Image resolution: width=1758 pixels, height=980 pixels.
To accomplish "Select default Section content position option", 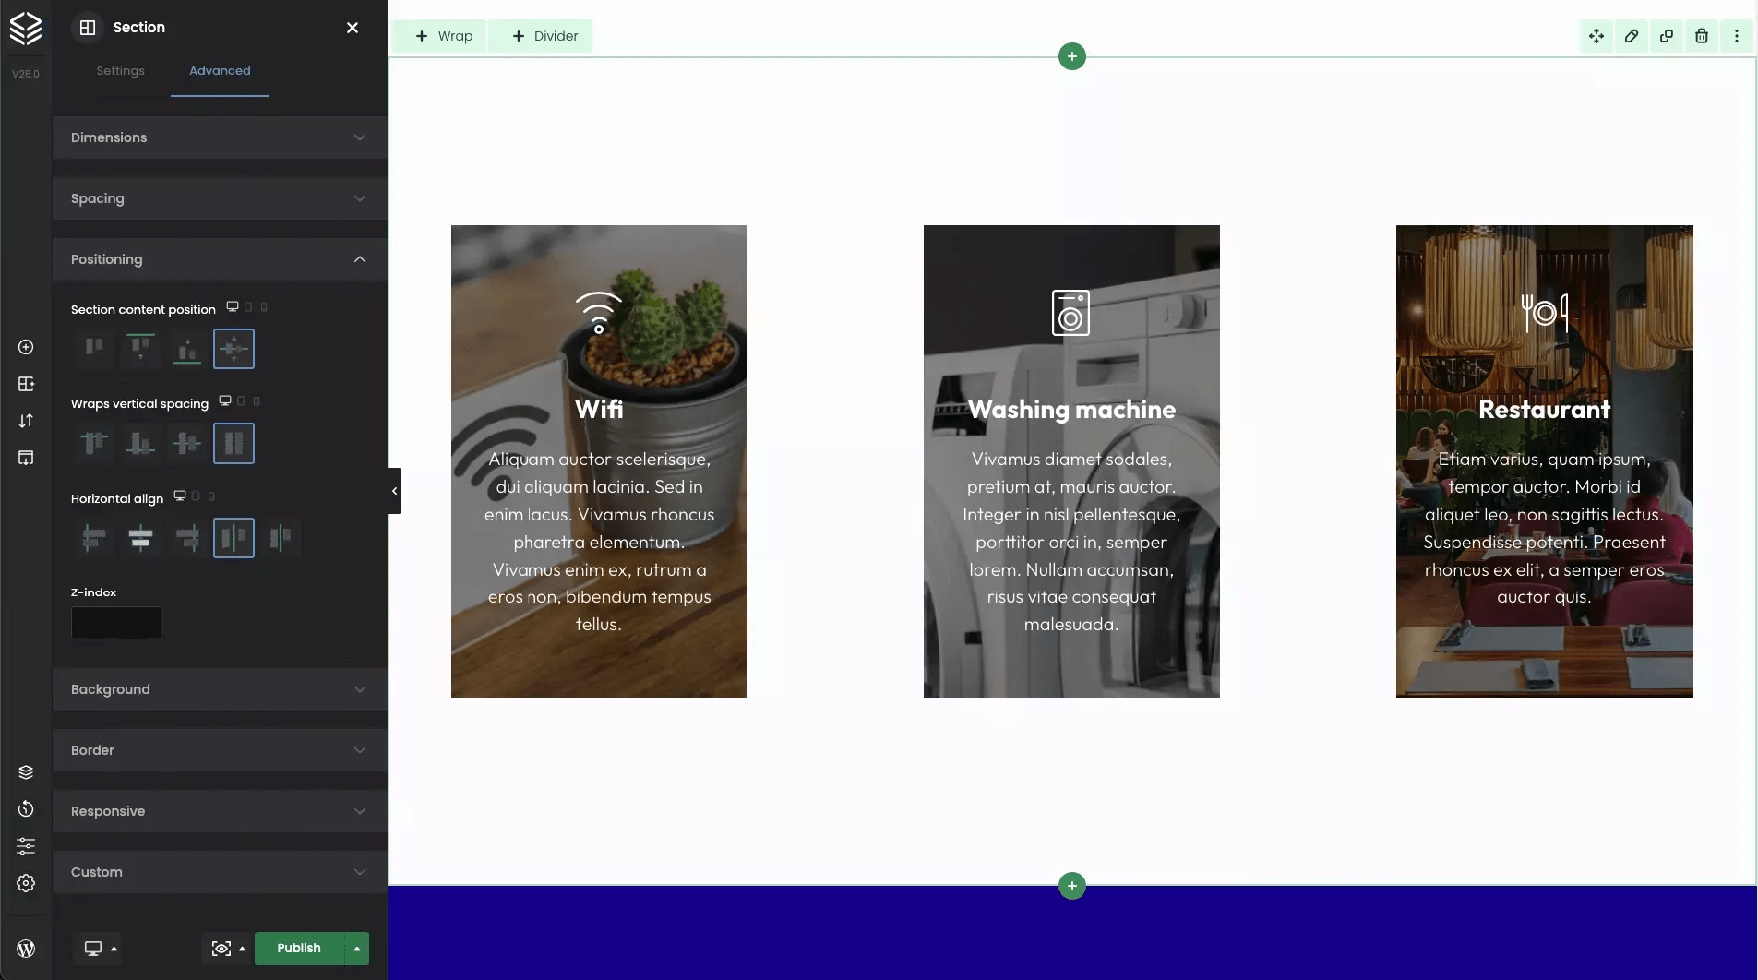I will [x=94, y=349].
